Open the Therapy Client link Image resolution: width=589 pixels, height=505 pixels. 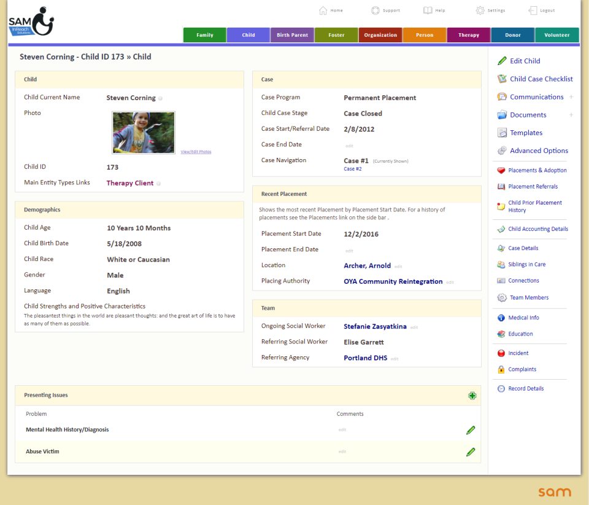coord(130,183)
